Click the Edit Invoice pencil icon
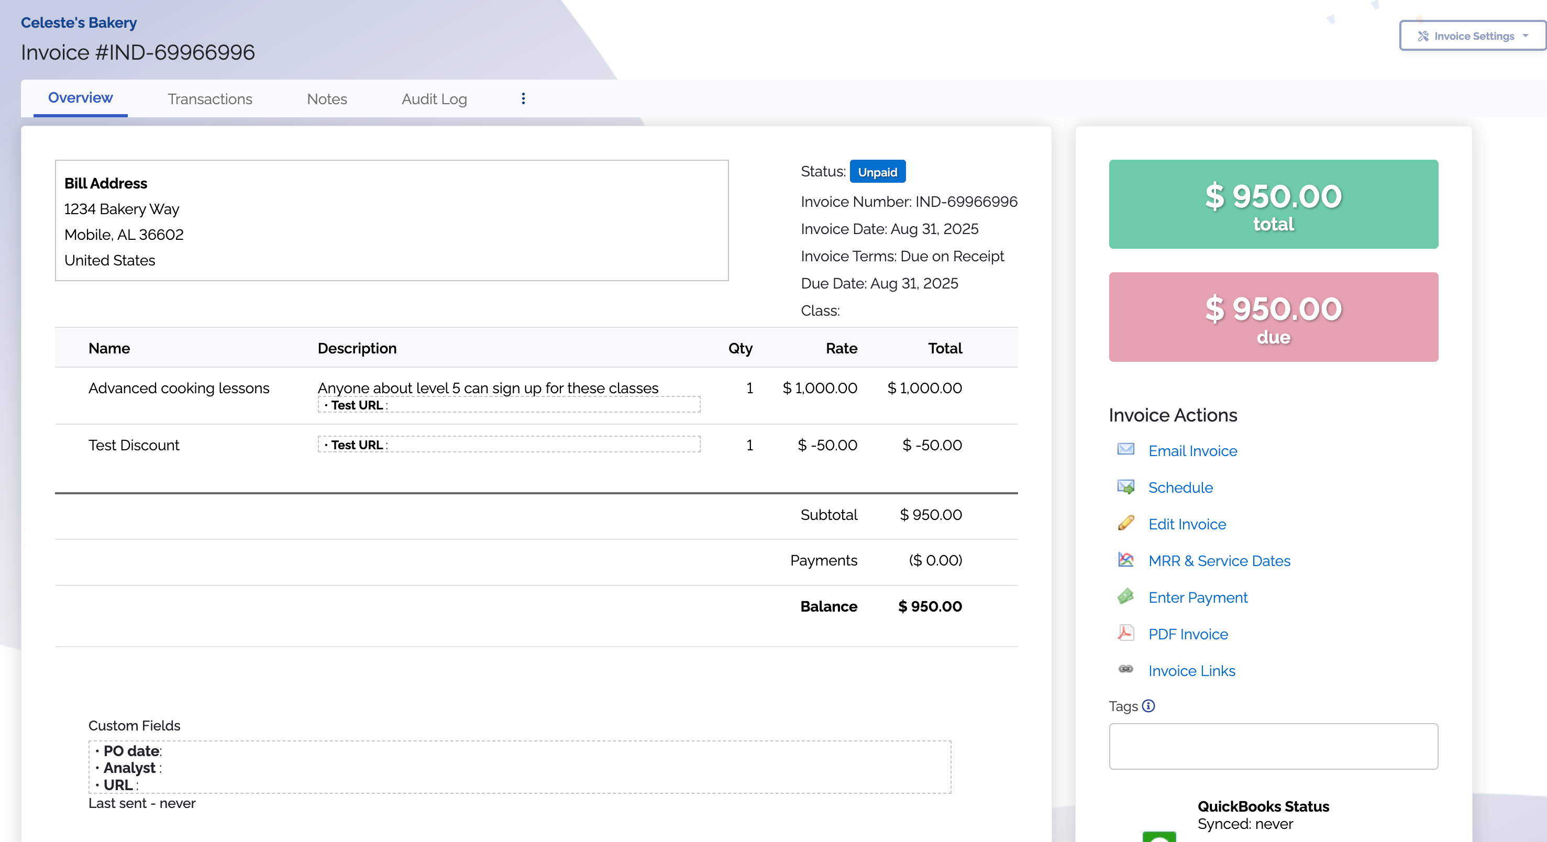1547x842 pixels. click(x=1125, y=523)
